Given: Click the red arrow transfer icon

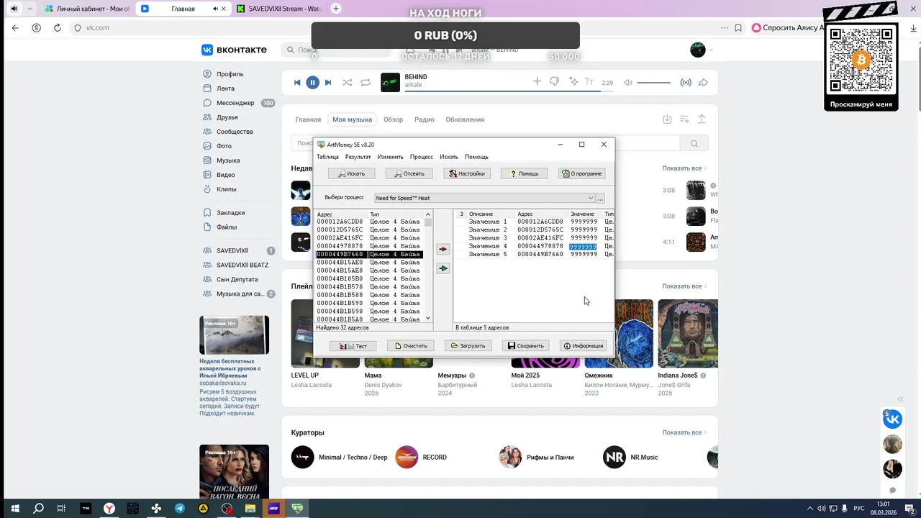Looking at the screenshot, I should (443, 250).
